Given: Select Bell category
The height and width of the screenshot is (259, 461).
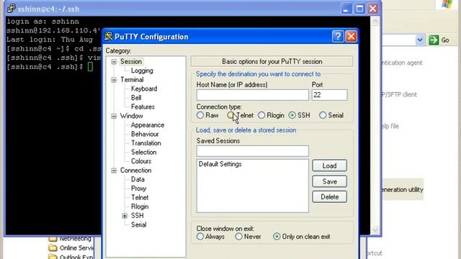Looking at the screenshot, I should [136, 98].
